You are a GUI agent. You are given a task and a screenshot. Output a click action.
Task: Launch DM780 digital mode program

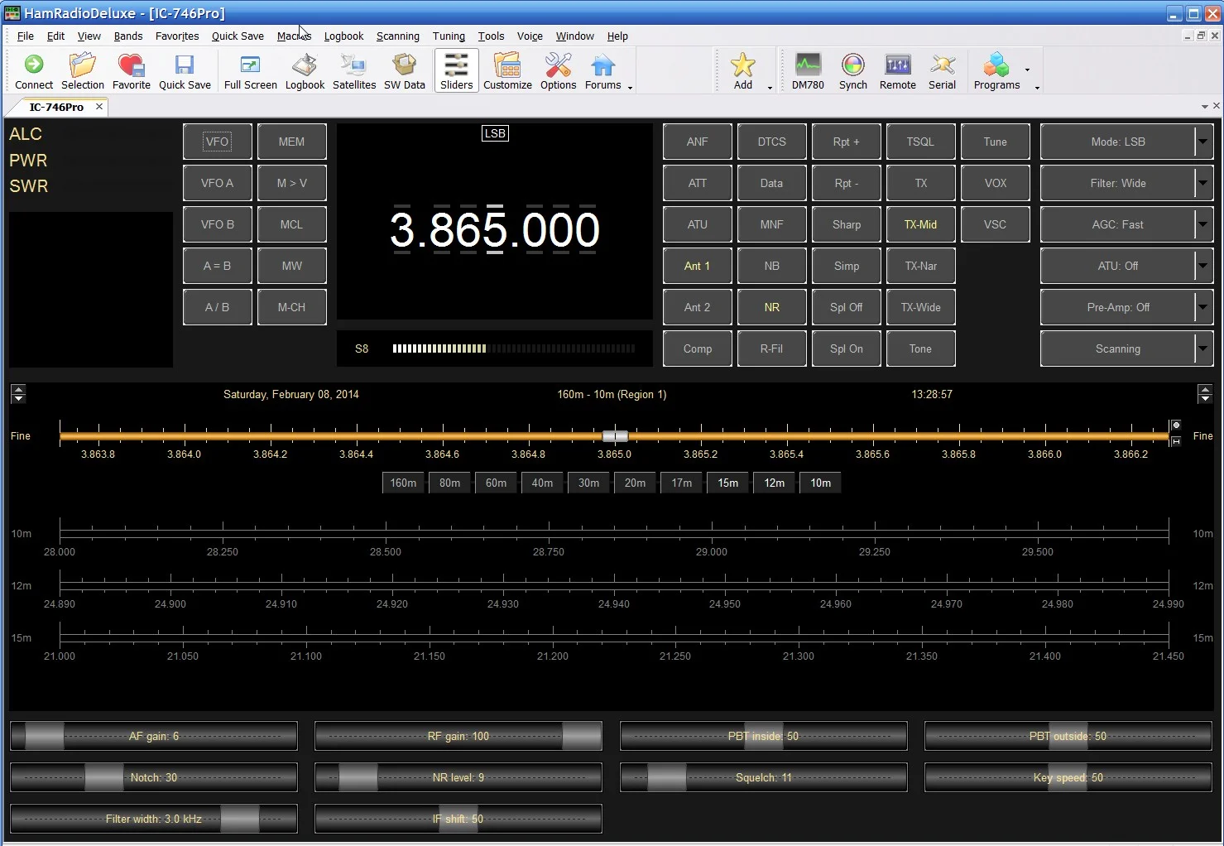pos(808,71)
